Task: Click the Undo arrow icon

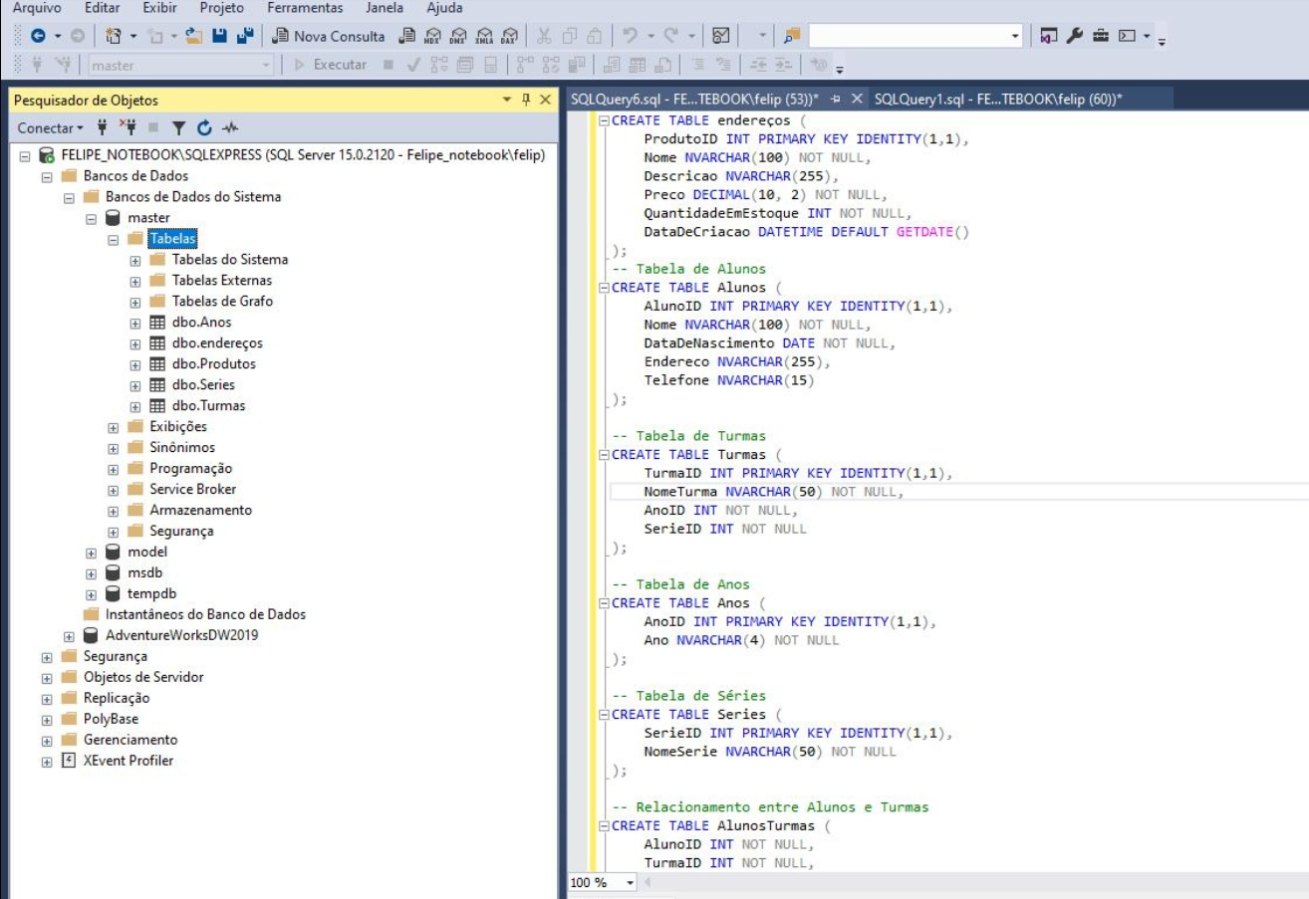Action: (x=630, y=37)
